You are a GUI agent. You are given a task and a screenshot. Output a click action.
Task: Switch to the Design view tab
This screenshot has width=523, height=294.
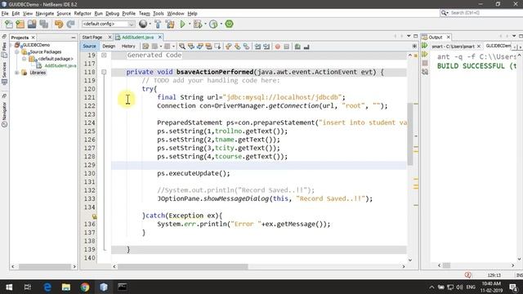pyautogui.click(x=109, y=46)
